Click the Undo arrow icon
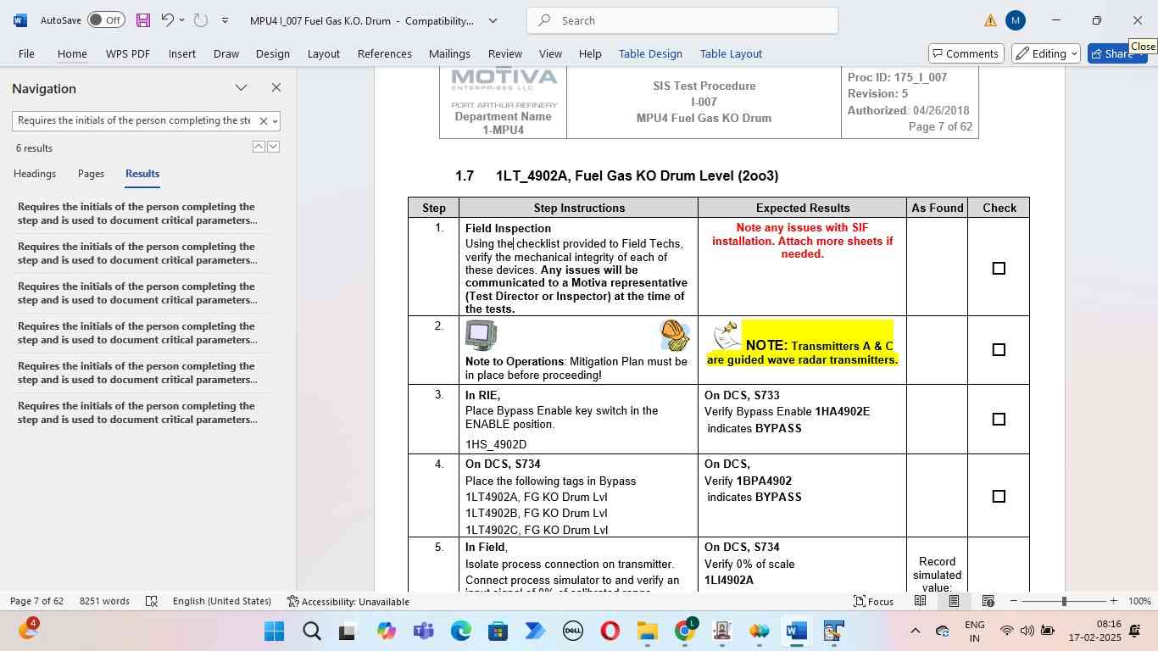1158x651 pixels. coord(167,20)
